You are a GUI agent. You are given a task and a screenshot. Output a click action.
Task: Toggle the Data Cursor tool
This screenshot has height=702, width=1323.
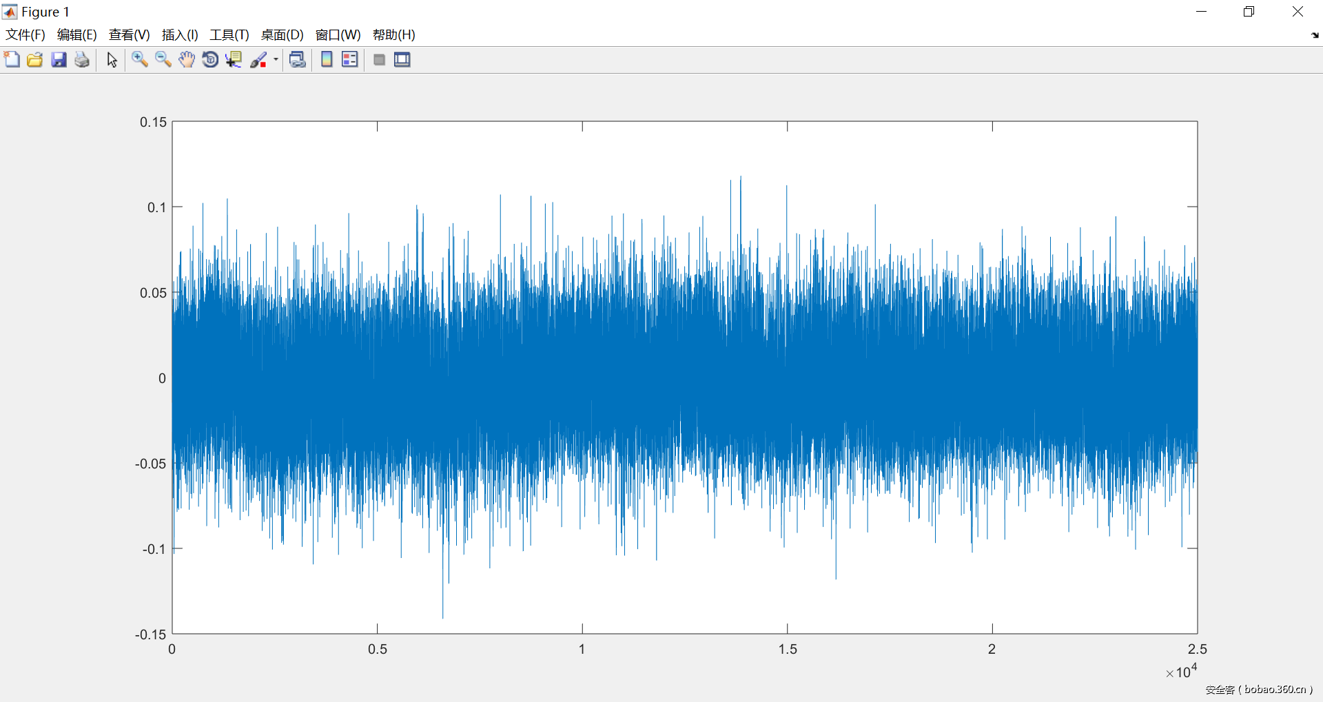234,60
